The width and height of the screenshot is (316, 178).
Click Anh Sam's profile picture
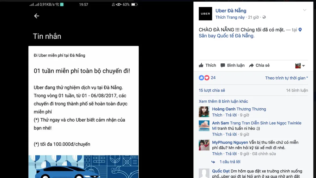204,126
